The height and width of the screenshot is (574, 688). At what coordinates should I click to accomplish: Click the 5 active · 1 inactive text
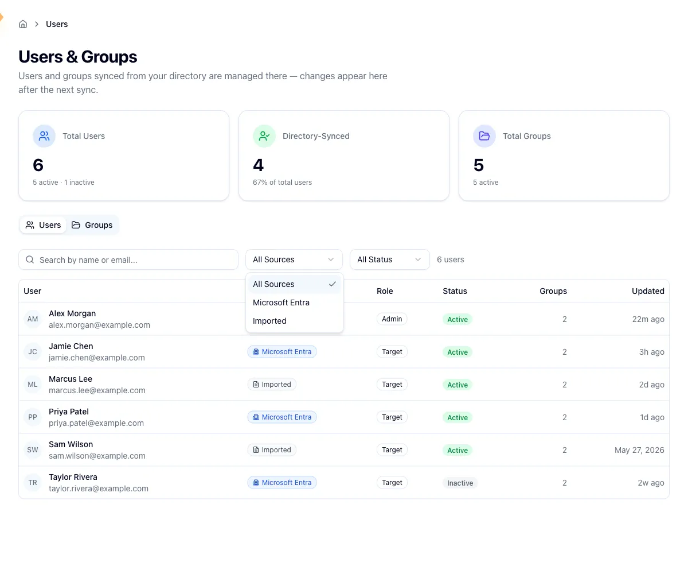pyautogui.click(x=64, y=183)
